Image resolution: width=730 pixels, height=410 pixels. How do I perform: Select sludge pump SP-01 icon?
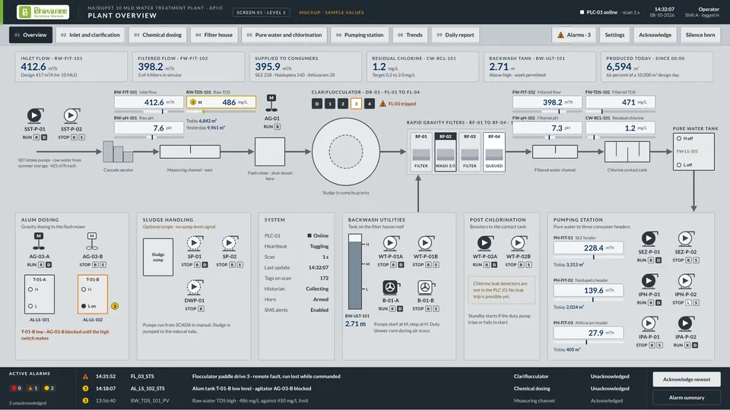click(x=194, y=243)
